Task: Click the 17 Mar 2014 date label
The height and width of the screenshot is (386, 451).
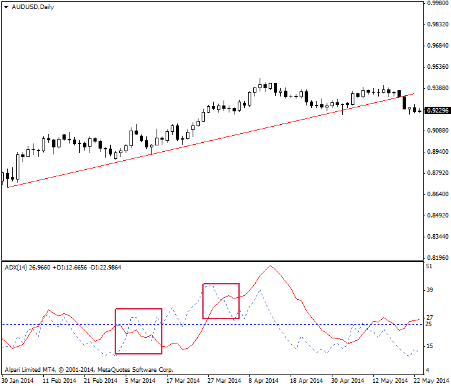Action: (x=181, y=380)
